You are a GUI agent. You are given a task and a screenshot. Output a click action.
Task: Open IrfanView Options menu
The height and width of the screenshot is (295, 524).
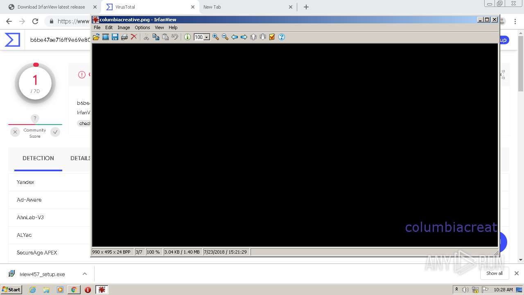[142, 27]
